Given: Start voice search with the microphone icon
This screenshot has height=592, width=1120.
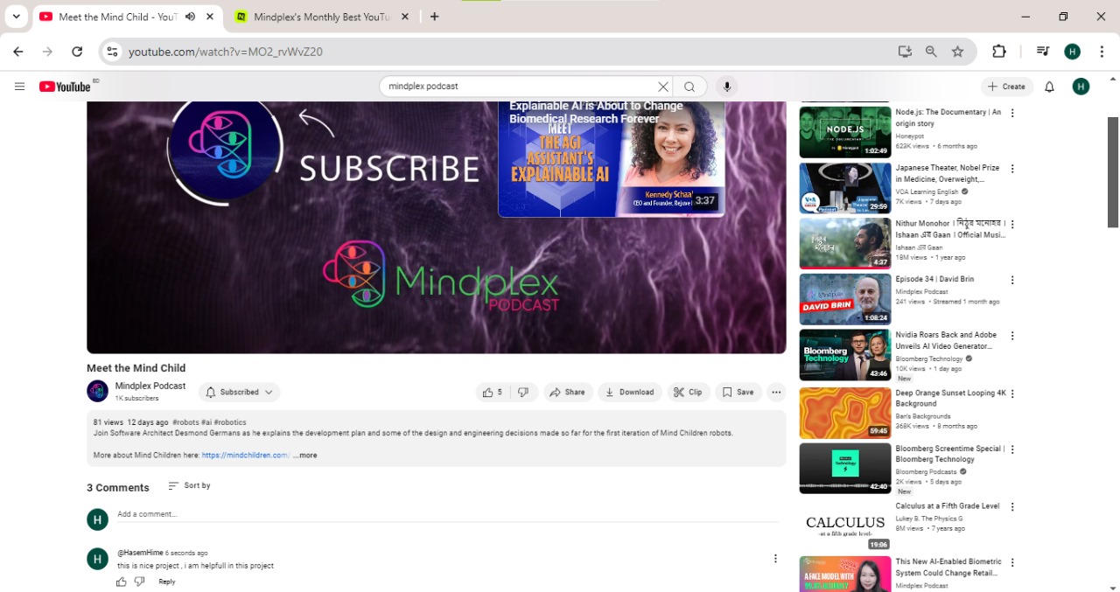Looking at the screenshot, I should coord(726,87).
